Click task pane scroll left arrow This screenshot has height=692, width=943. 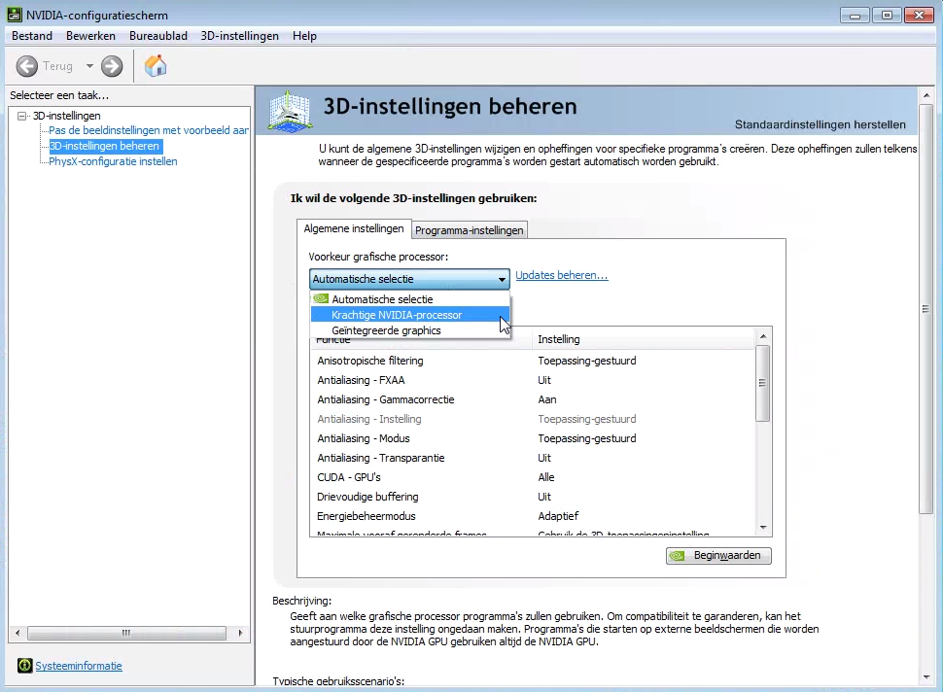(x=17, y=633)
